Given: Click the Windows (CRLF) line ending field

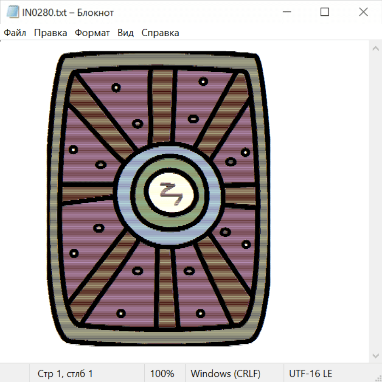Looking at the screenshot, I should tap(225, 374).
